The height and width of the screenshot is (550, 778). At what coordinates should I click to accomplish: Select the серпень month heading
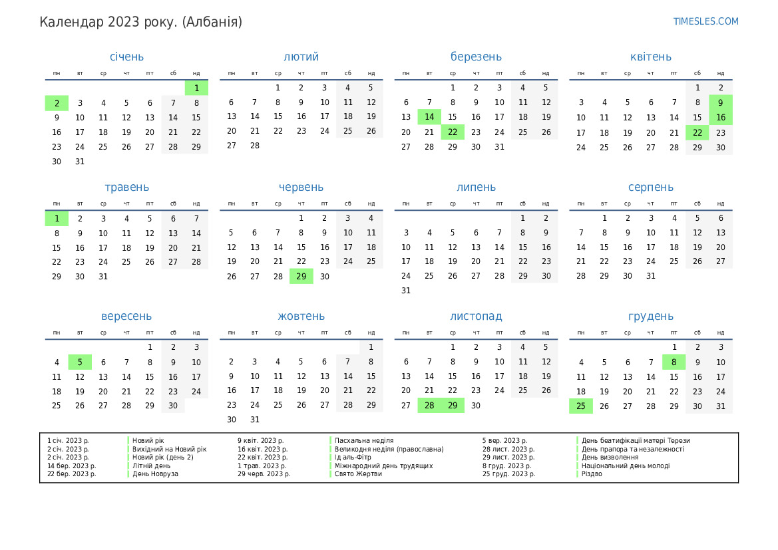click(650, 188)
